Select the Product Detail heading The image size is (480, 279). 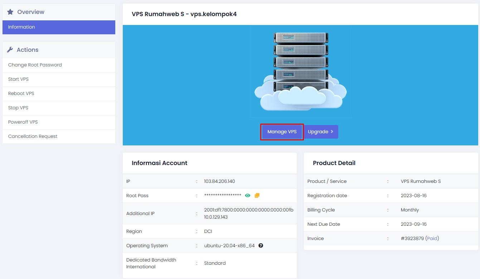pos(334,163)
